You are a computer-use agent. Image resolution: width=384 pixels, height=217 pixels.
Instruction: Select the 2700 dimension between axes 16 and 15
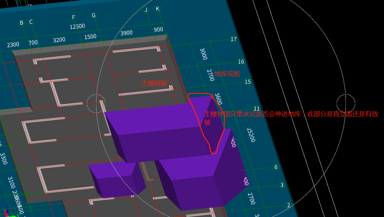[210, 75]
